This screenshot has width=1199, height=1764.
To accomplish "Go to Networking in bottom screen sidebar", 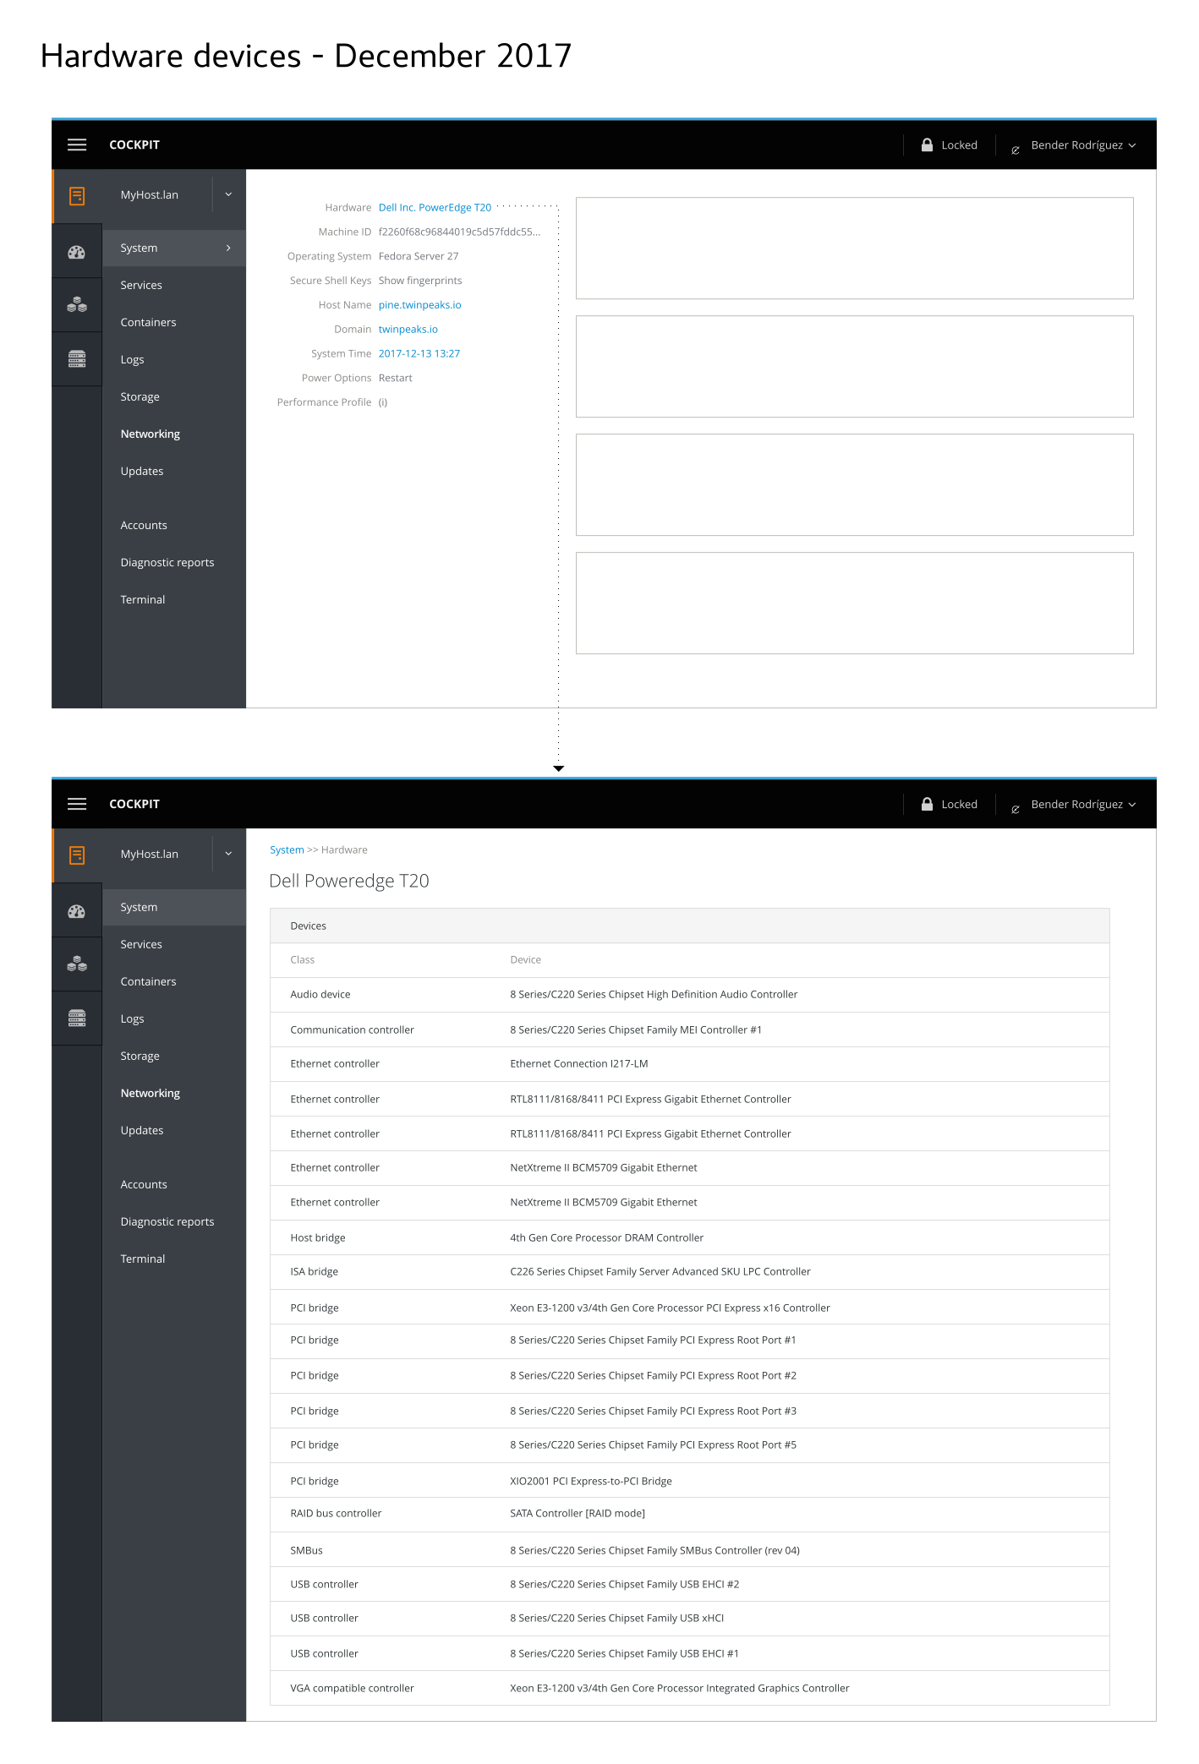I will tap(150, 1093).
